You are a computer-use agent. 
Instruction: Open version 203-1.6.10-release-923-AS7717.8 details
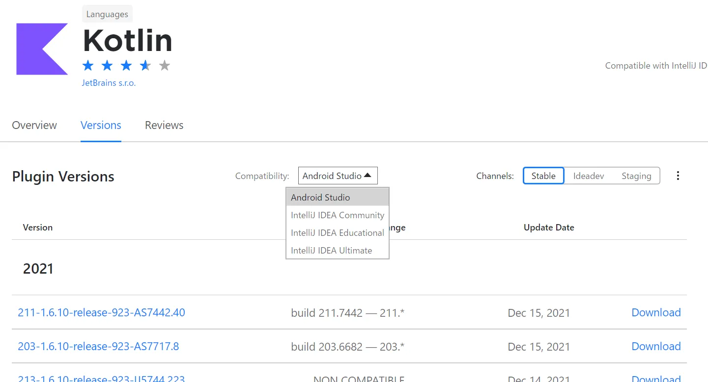click(x=98, y=346)
